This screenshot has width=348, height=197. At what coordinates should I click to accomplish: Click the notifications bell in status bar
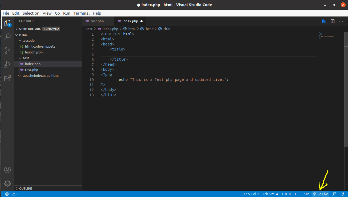point(342,194)
